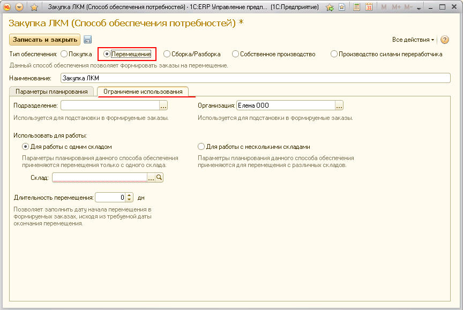Select the Собственное производство radio button
This screenshot has height=310, width=463.
pyautogui.click(x=235, y=54)
